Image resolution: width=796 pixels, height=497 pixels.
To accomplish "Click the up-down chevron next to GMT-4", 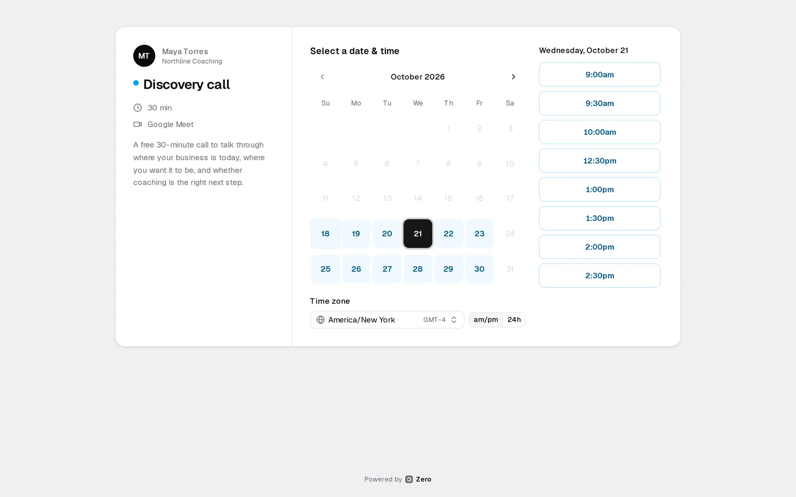I will 454,320.
